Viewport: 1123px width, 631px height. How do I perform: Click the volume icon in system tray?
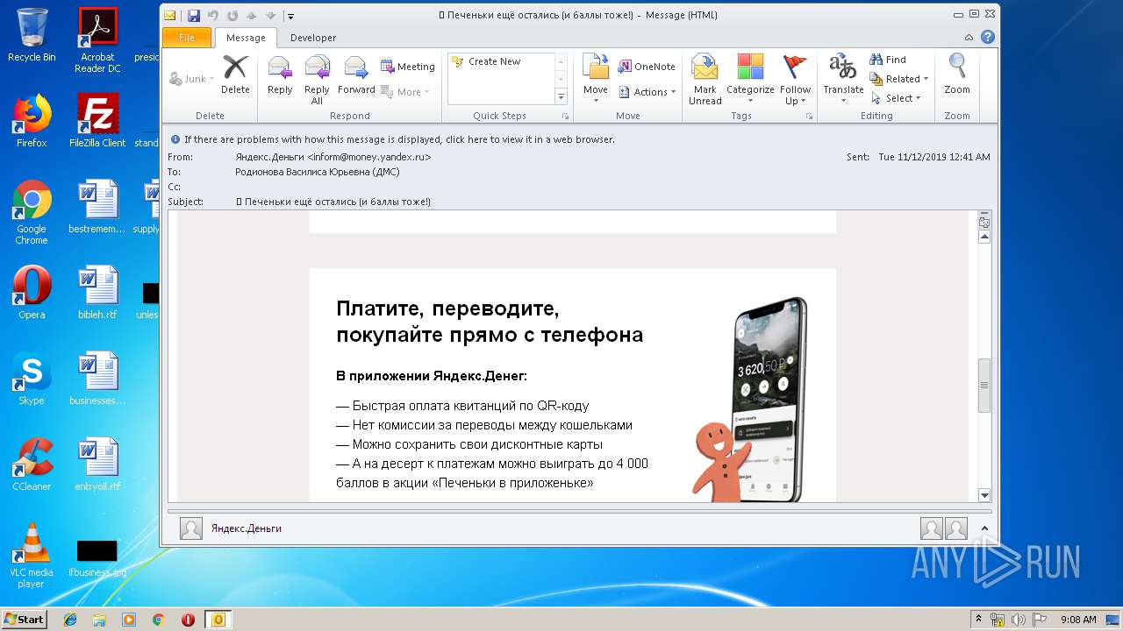[1018, 620]
